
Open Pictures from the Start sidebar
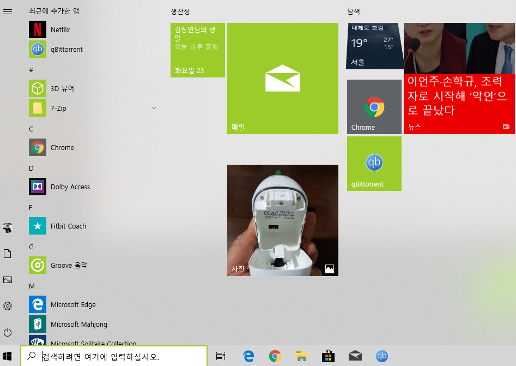coord(8,280)
